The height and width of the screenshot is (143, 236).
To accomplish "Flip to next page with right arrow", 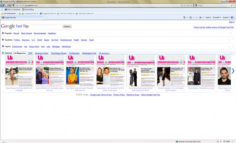I will point(233,71).
